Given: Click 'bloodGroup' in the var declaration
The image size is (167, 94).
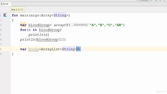Looking at the screenshot, I should tap(39, 25).
